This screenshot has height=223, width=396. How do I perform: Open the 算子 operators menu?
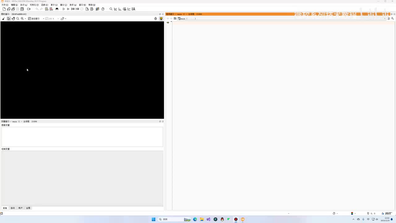pos(54,5)
